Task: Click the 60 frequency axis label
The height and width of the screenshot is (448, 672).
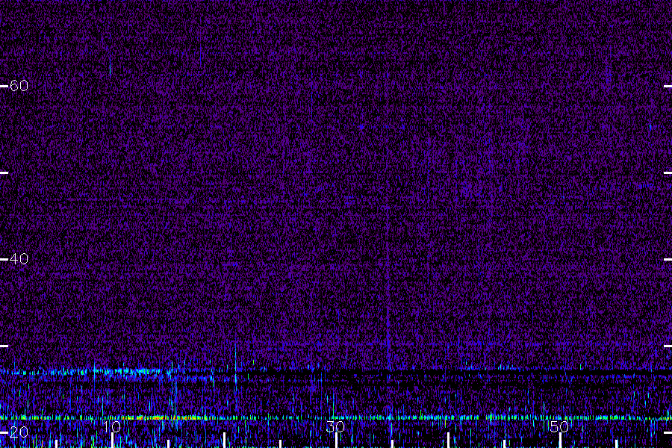Action: click(19, 86)
